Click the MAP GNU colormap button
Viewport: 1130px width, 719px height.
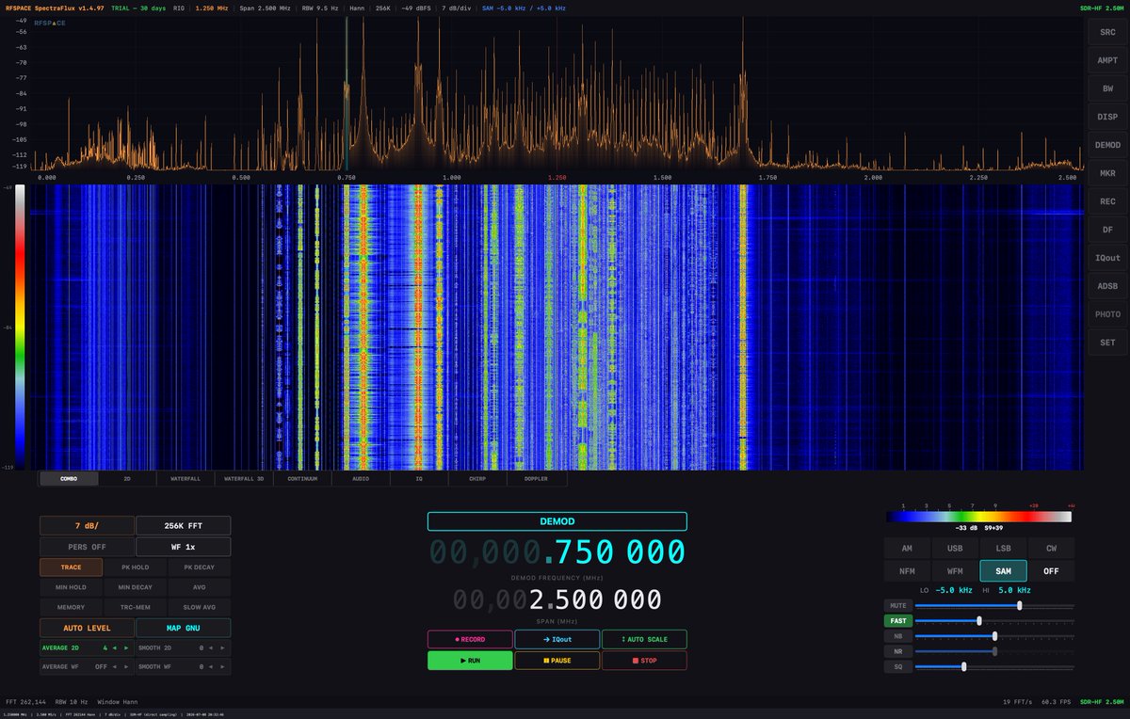pos(184,628)
